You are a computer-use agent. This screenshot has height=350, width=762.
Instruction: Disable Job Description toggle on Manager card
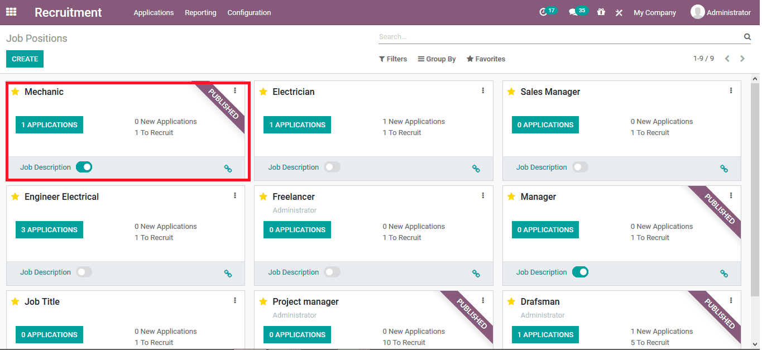point(580,272)
